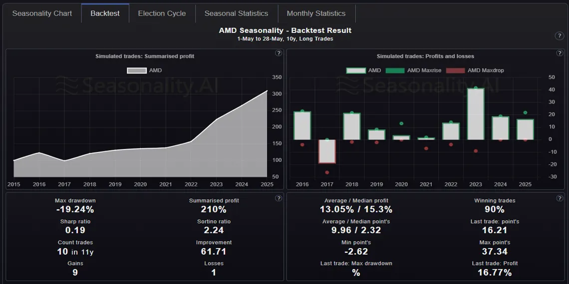The height and width of the screenshot is (284, 569).
Task: Toggle AMD bars legend in Profits and losses
Action: tap(363, 70)
